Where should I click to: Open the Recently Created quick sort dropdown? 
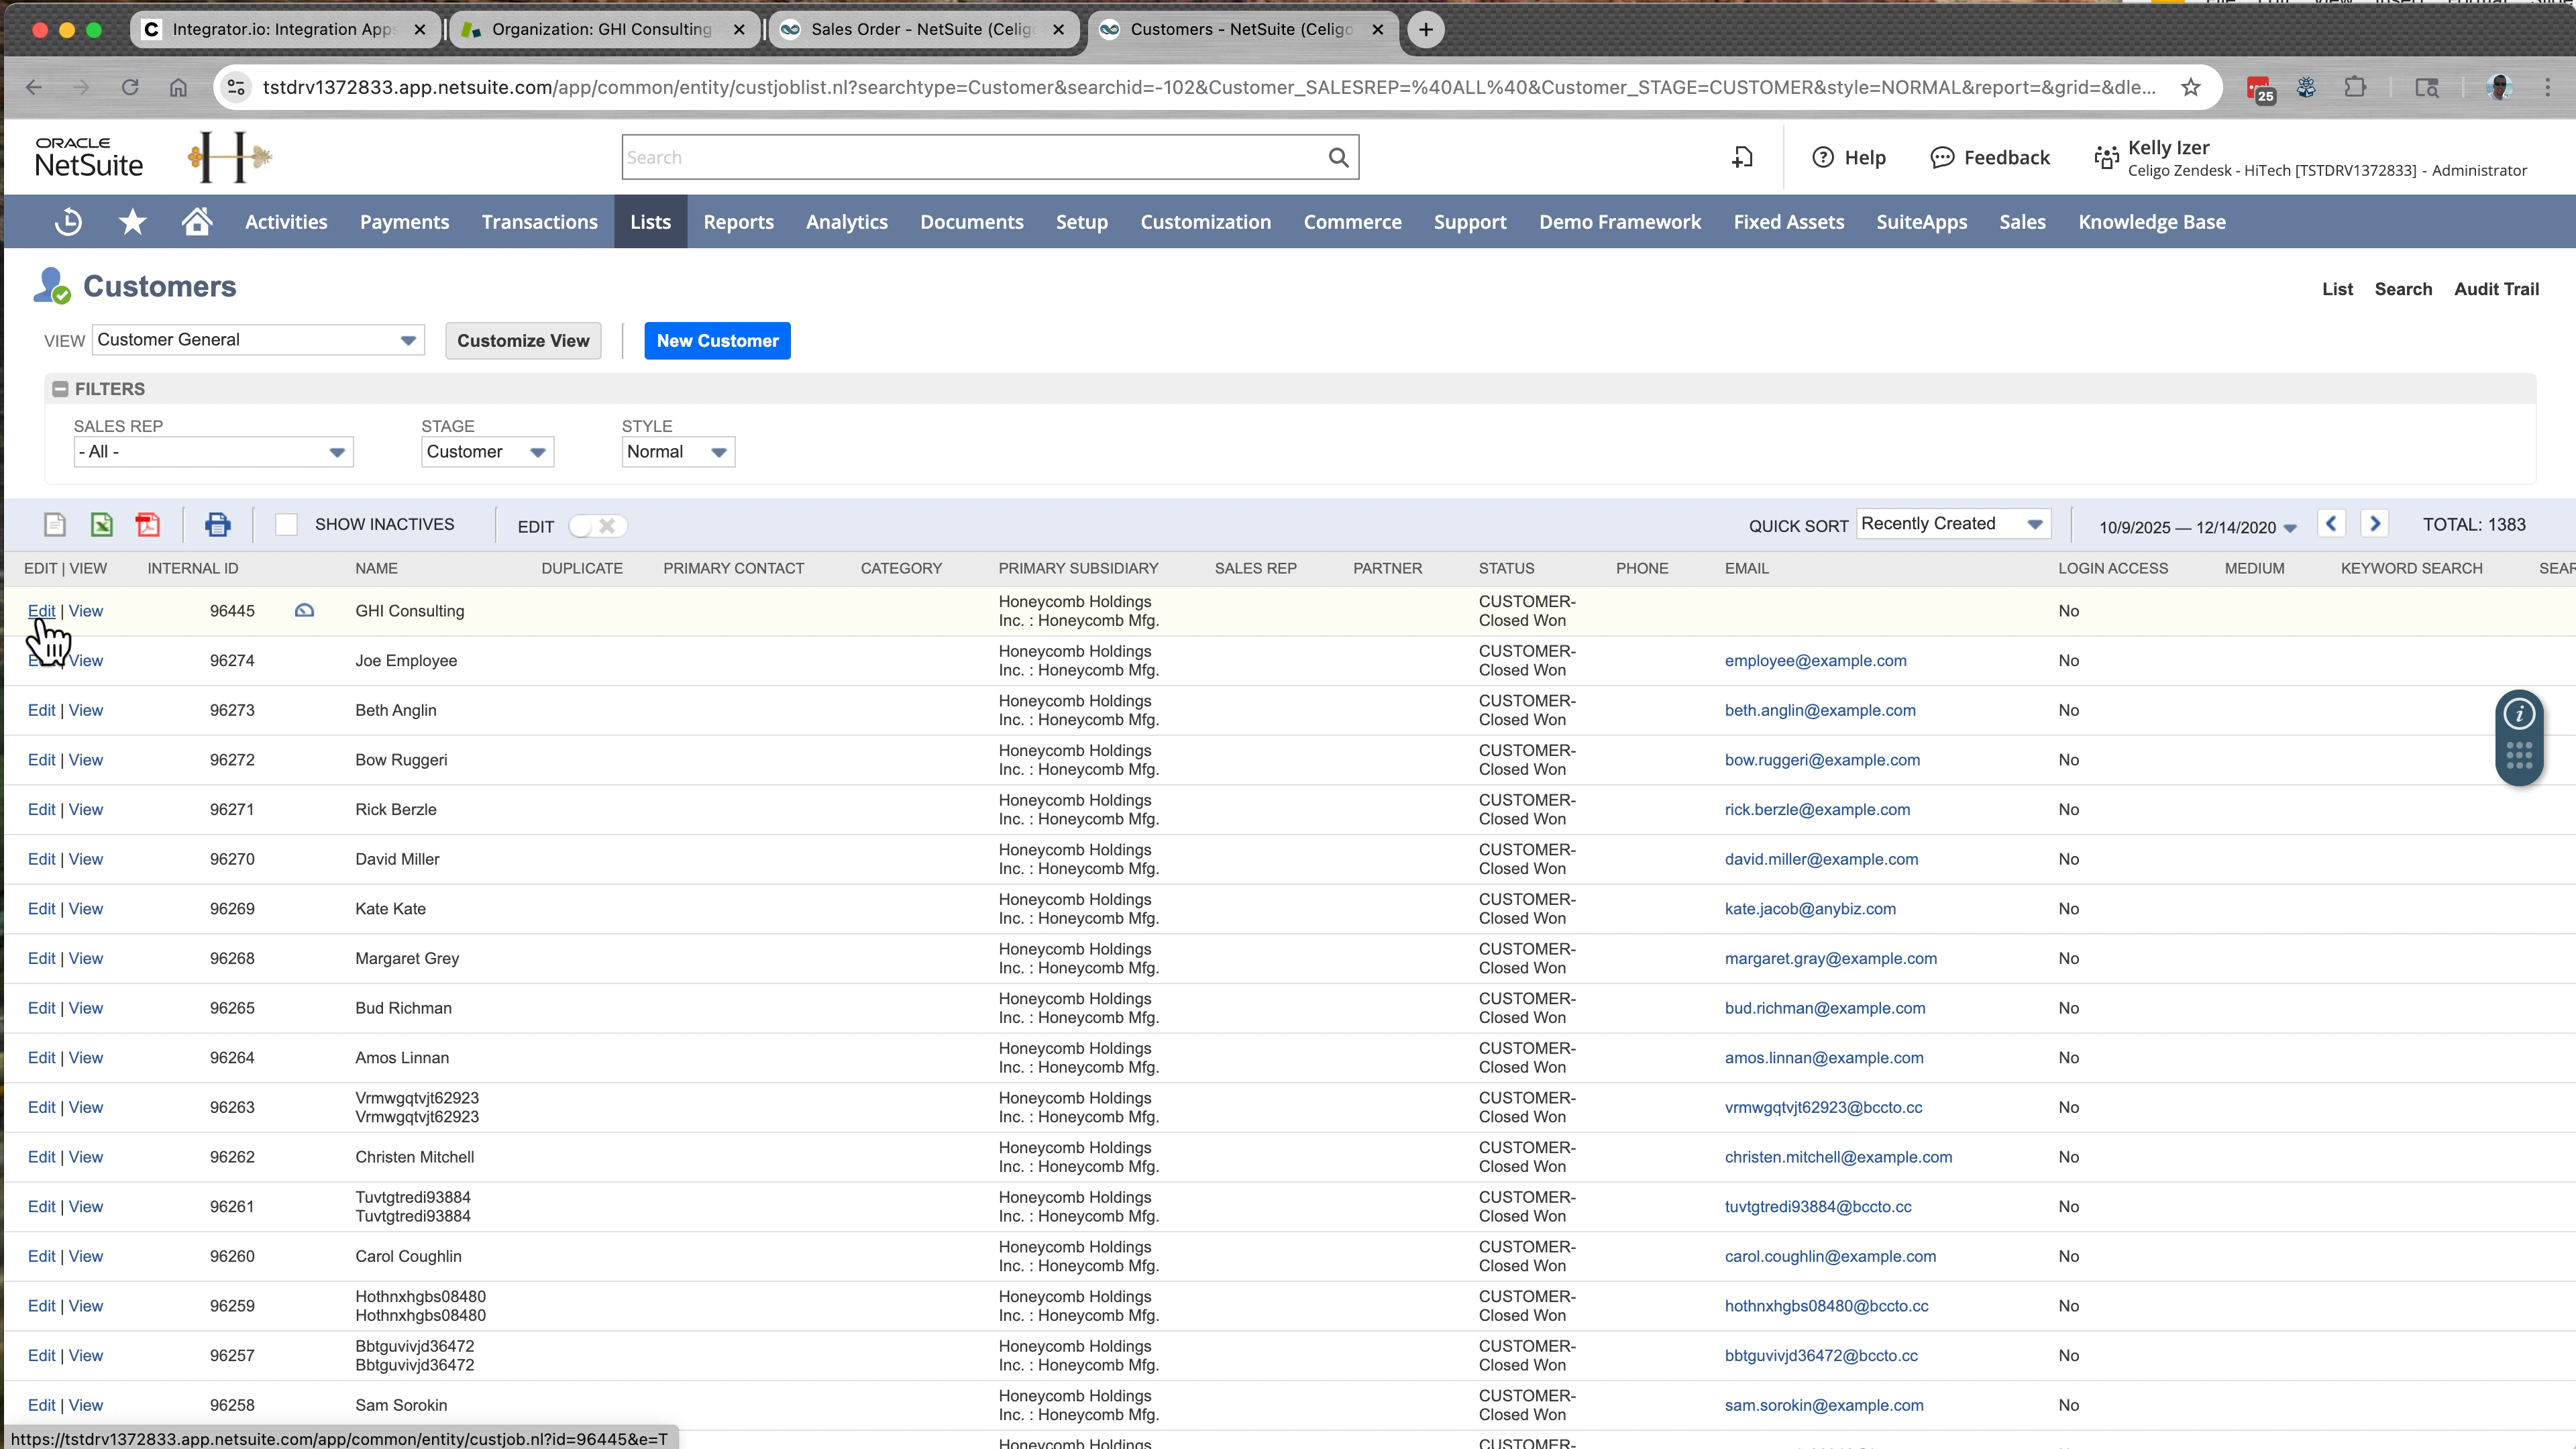point(2036,523)
